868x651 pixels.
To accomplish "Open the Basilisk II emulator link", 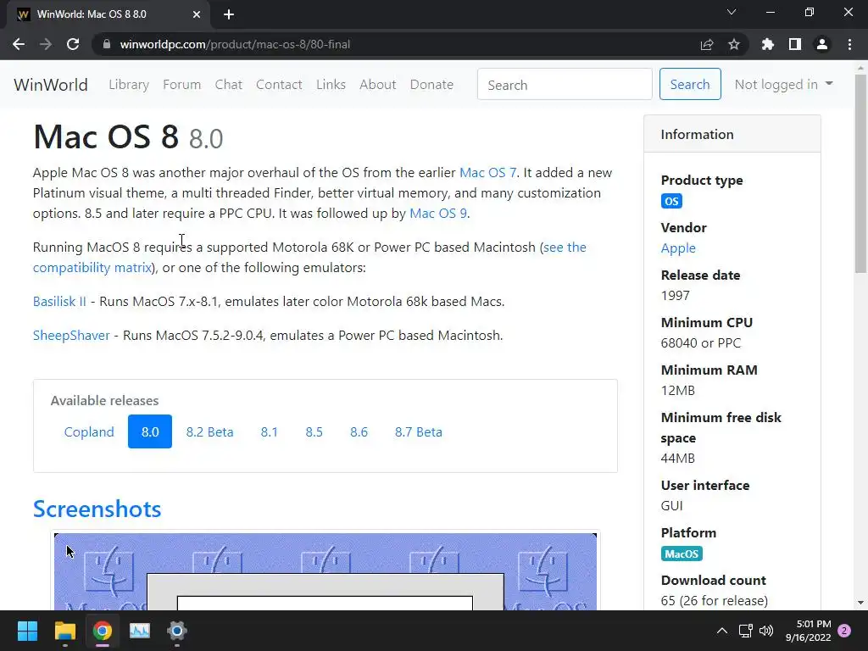I will pyautogui.click(x=59, y=302).
